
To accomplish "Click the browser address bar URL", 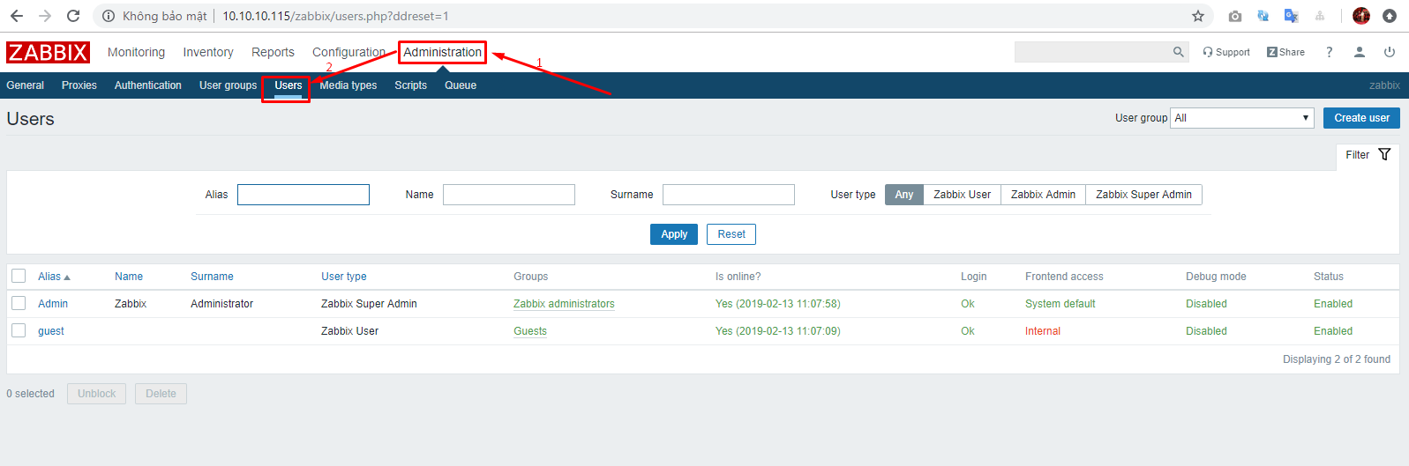I will [335, 16].
